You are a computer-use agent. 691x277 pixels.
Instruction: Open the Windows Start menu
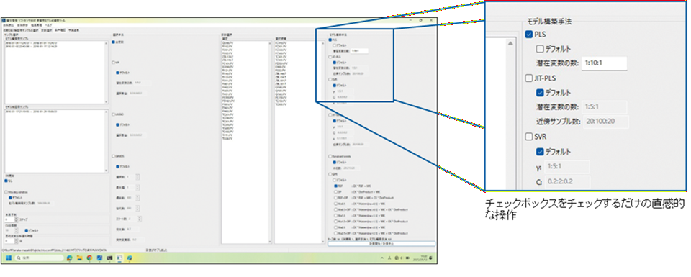click(x=9, y=258)
